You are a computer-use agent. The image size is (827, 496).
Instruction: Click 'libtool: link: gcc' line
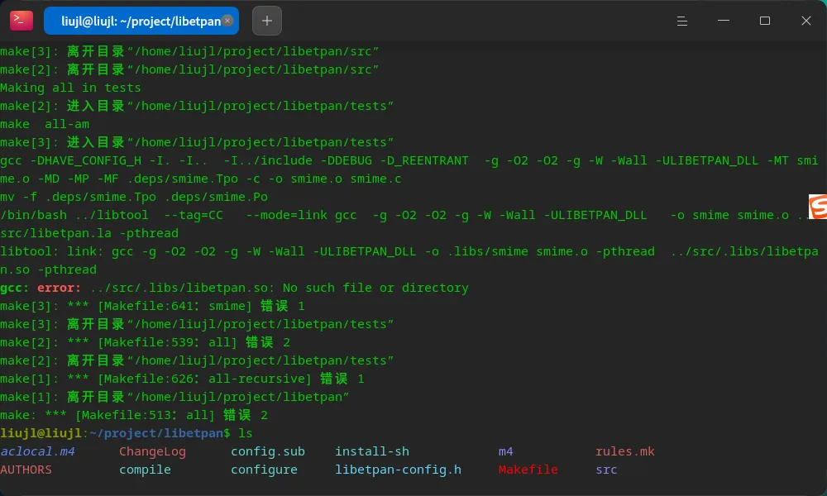(x=409, y=251)
